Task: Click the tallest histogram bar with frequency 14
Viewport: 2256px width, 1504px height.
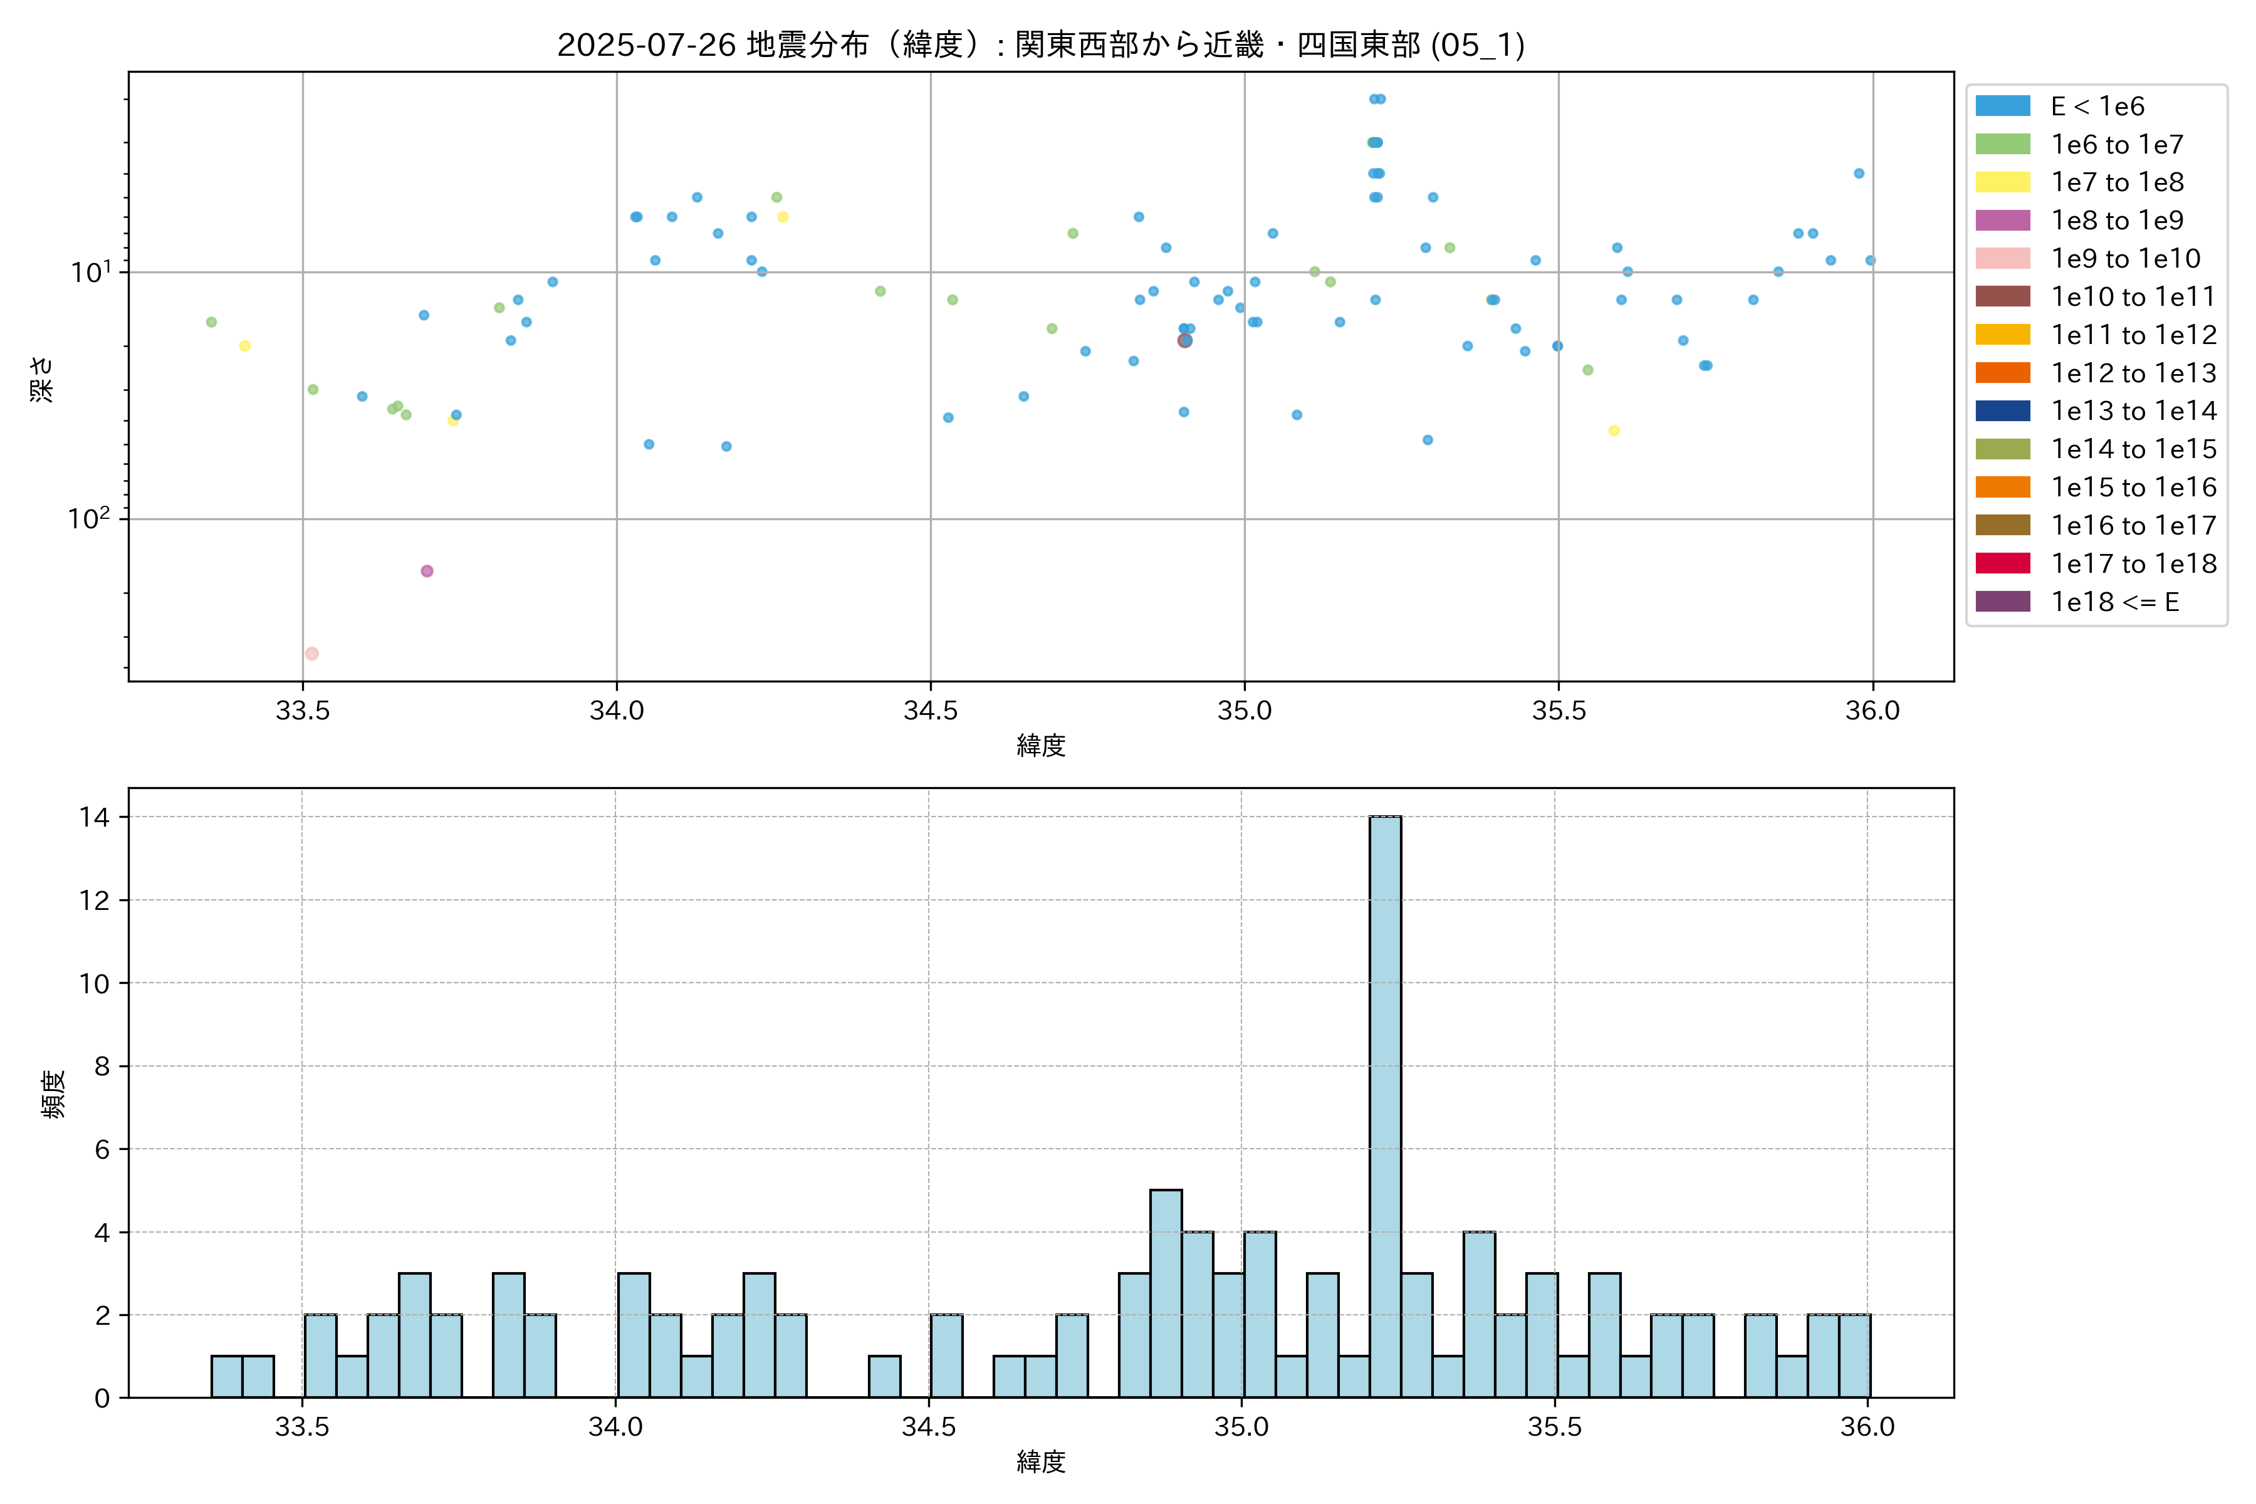Action: [1385, 1107]
